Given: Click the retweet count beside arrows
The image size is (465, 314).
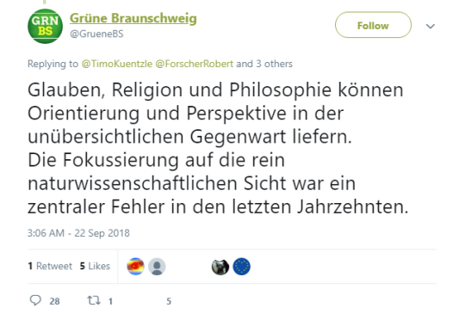Looking at the screenshot, I should tap(110, 301).
